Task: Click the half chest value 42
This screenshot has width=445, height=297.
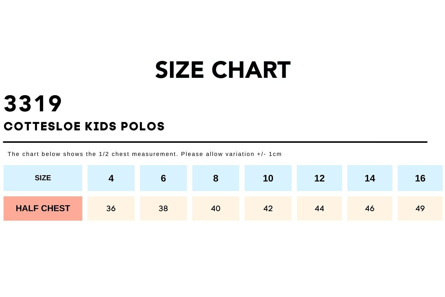Action: [268, 208]
